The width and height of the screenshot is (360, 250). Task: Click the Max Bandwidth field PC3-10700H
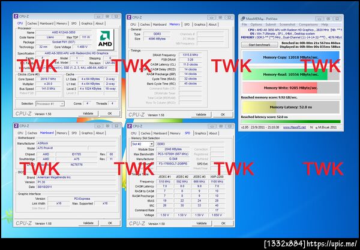point(173,154)
